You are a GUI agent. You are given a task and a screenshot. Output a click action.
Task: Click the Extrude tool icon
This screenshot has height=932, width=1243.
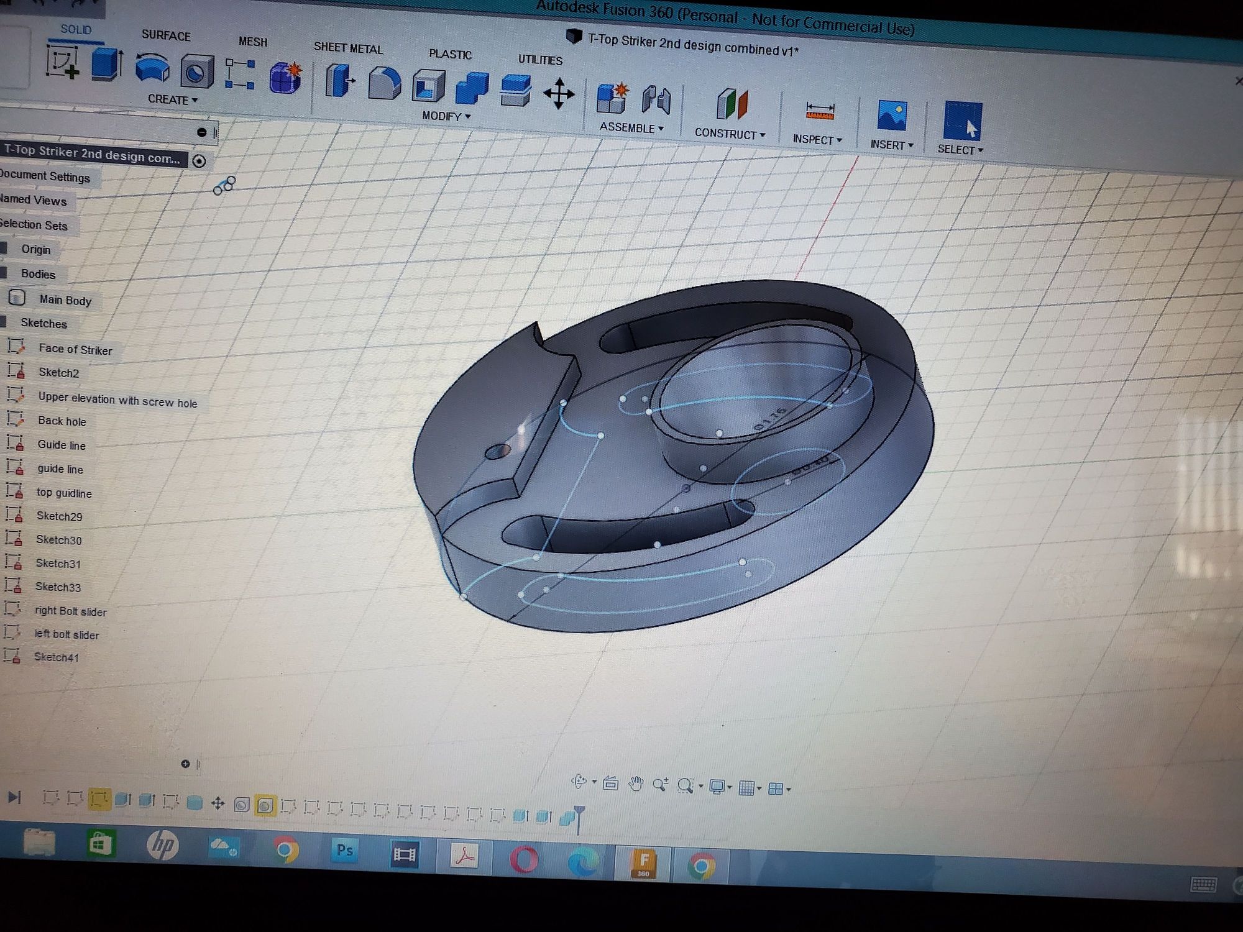(106, 64)
